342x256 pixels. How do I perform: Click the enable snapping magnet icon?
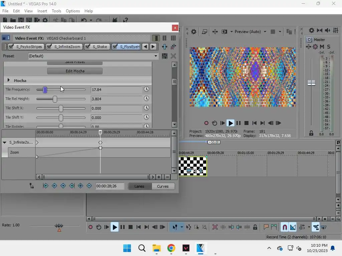click(285, 227)
